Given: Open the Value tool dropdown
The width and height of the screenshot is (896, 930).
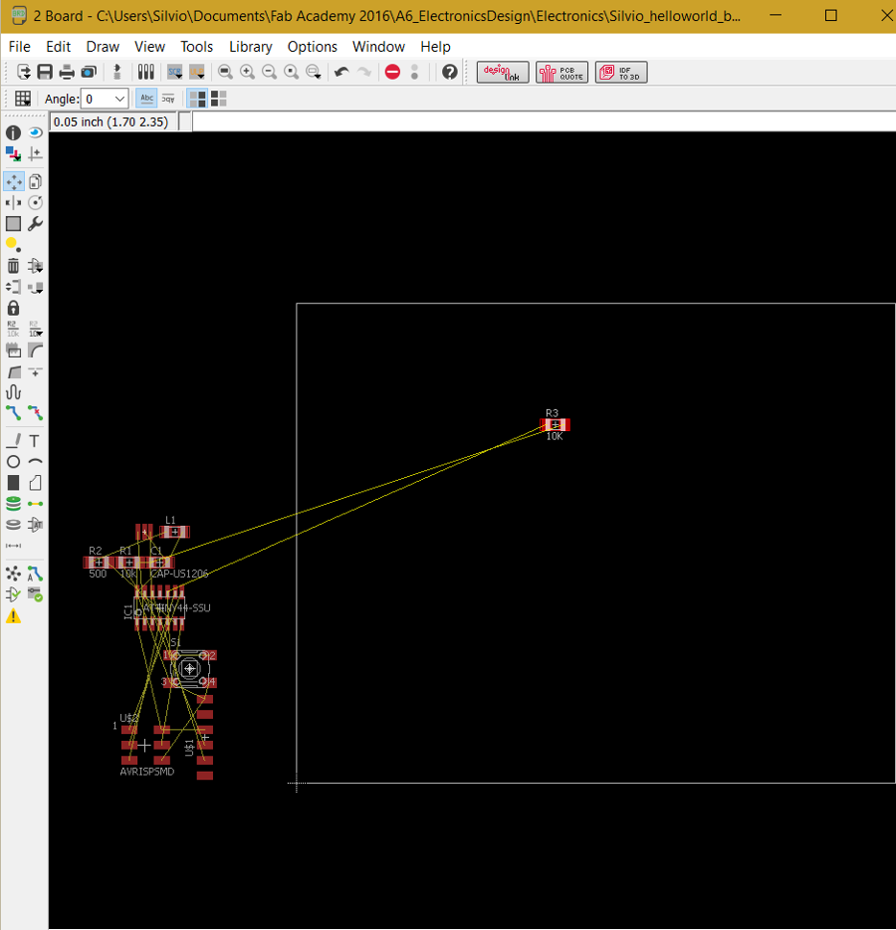Looking at the screenshot, I should (36, 330).
